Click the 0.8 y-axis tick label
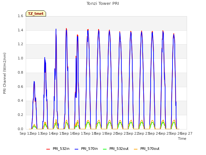 tap(20, 72)
